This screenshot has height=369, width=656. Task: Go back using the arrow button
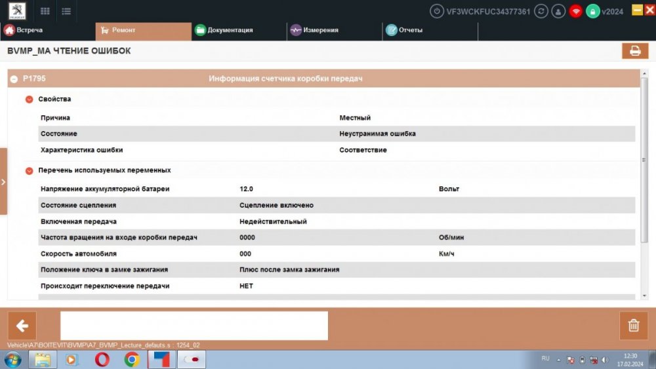(22, 326)
